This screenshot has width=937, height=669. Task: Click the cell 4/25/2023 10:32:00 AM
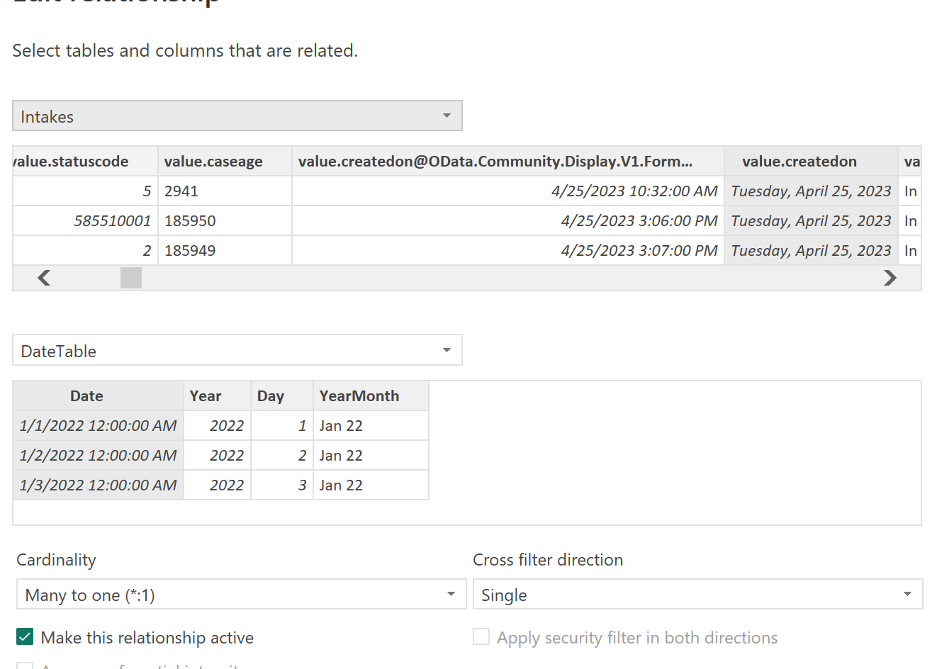(508, 191)
